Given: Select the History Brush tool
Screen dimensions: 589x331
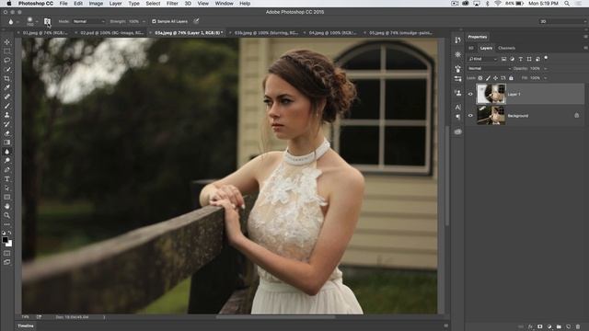Looking at the screenshot, I should coord(6,124).
